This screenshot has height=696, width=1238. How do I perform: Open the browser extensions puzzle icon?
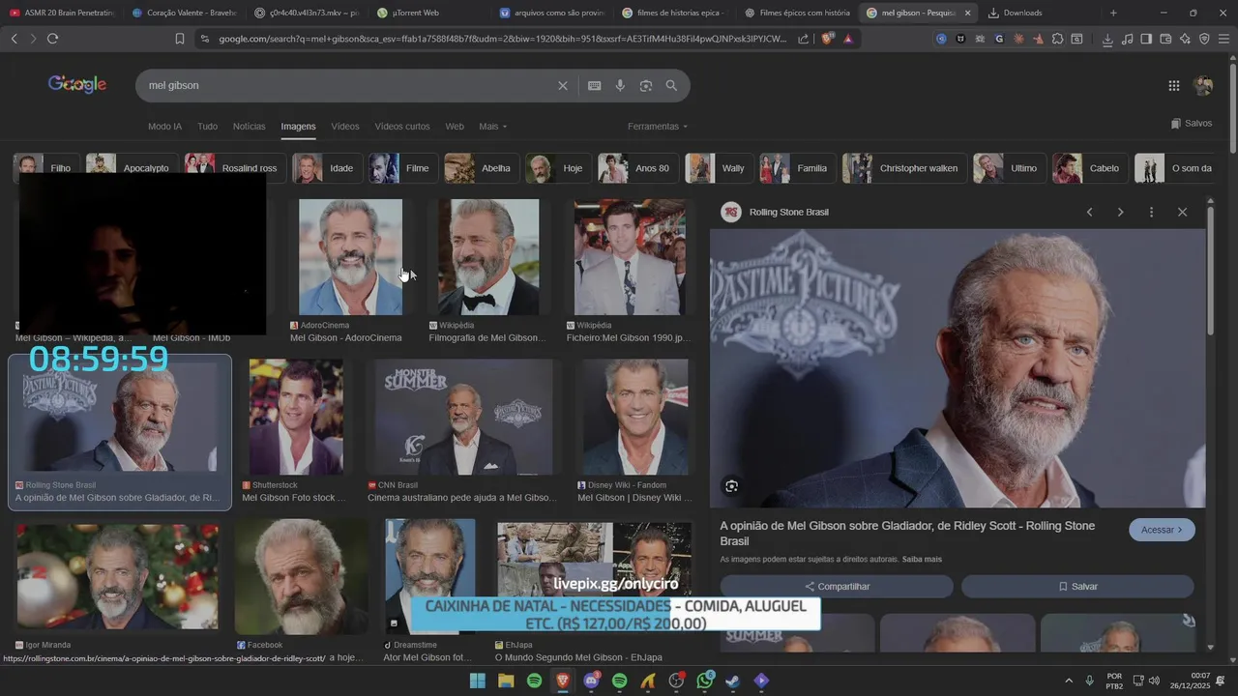click(1057, 39)
